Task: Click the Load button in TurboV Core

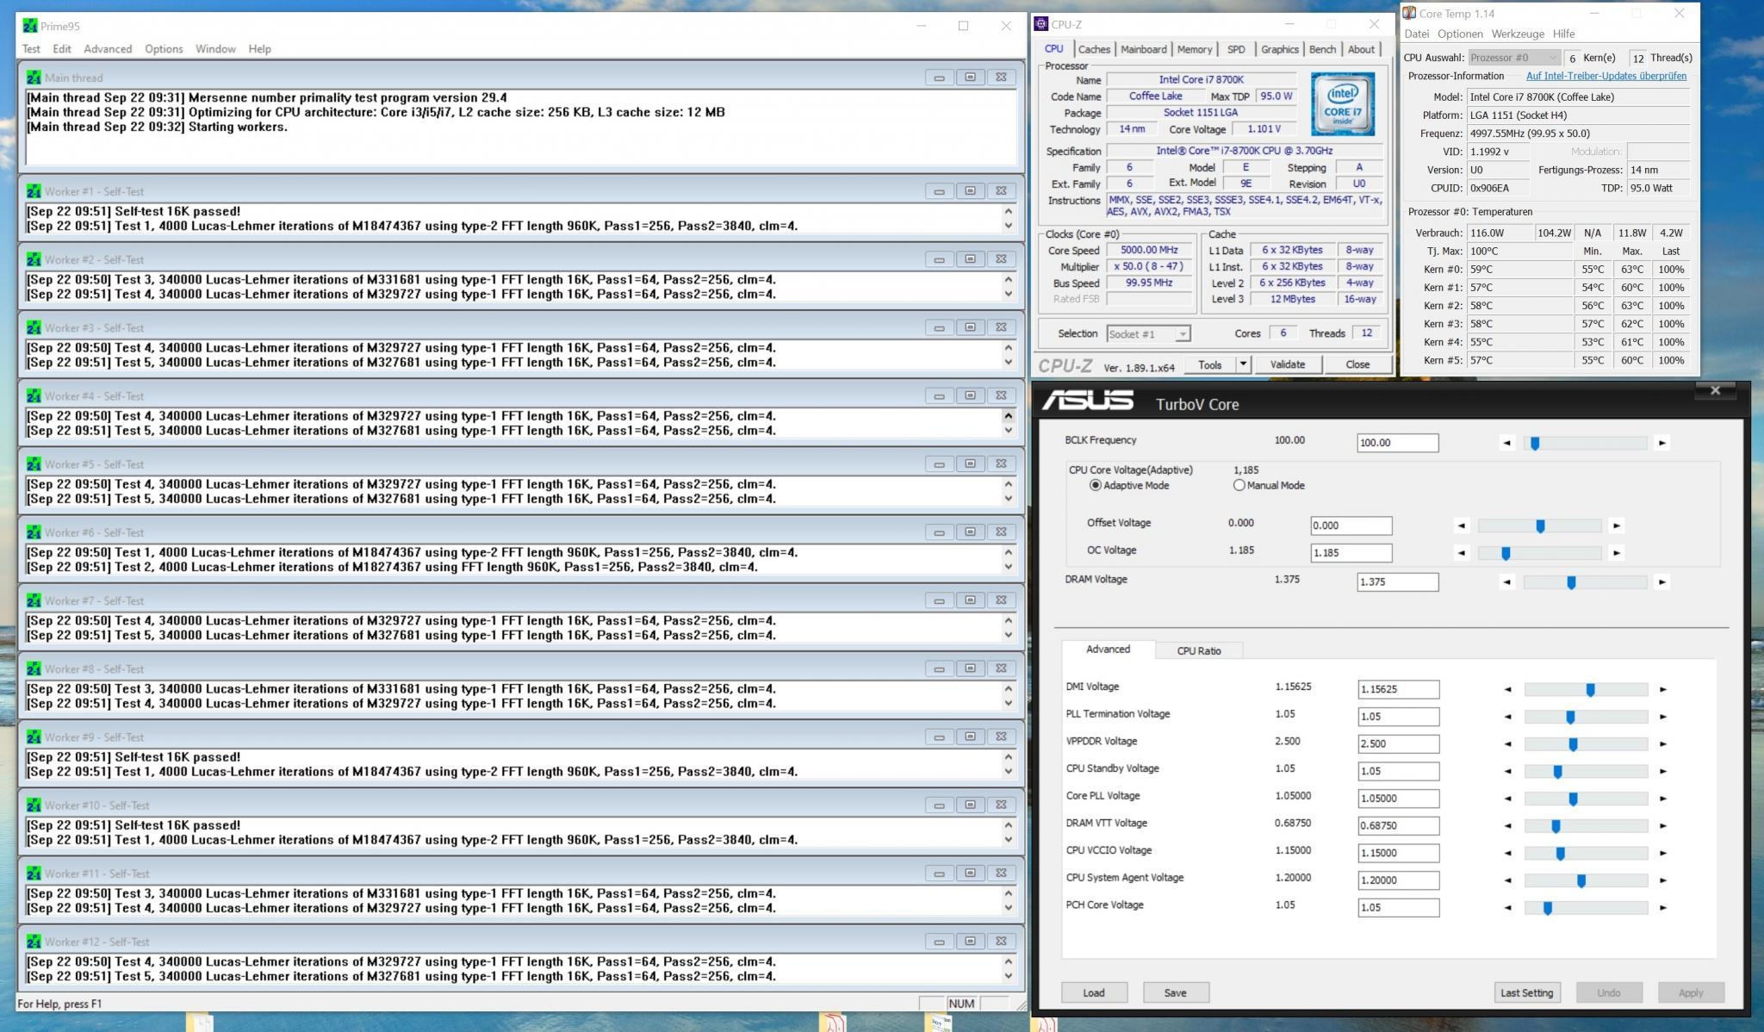Action: point(1094,992)
